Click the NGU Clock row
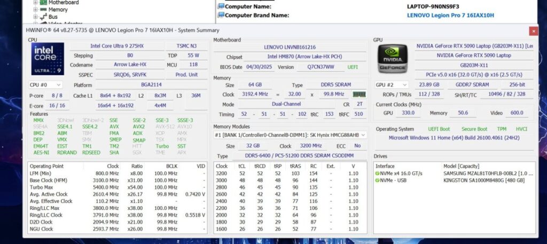The height and width of the screenshot is (244, 547). tap(118, 229)
